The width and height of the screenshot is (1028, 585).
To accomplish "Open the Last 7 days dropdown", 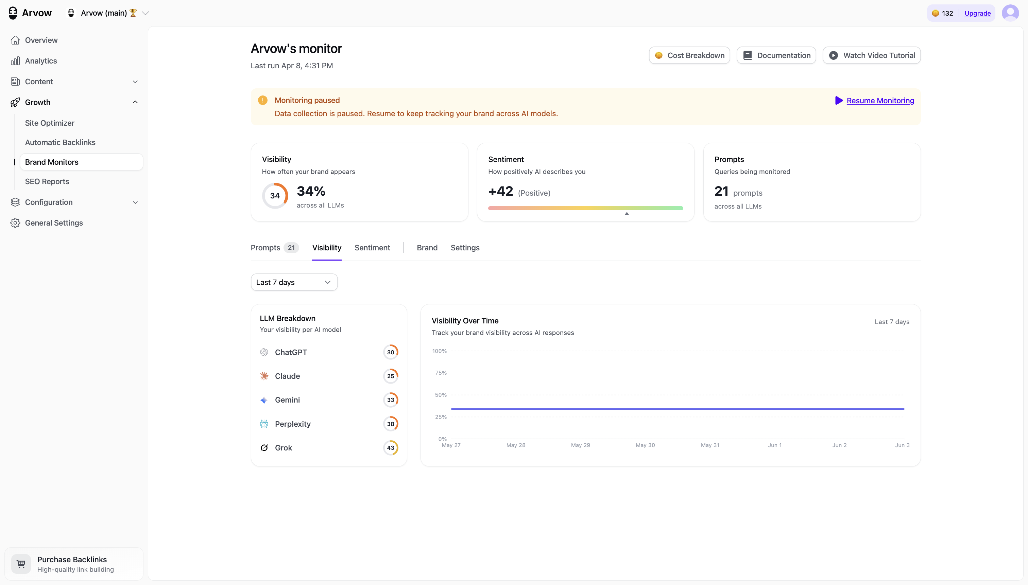I will (294, 282).
